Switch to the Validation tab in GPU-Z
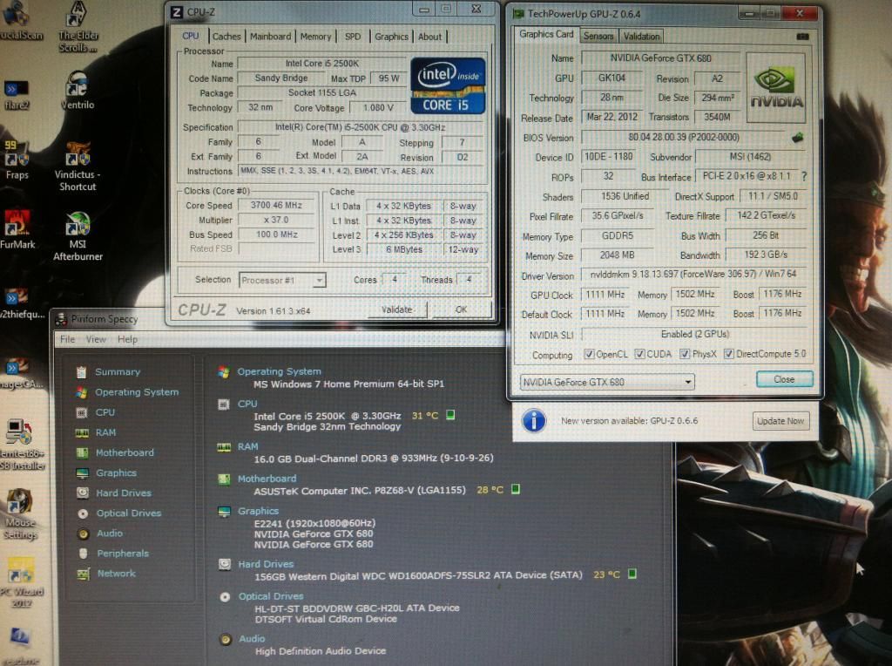This screenshot has height=666, width=892. (x=641, y=36)
